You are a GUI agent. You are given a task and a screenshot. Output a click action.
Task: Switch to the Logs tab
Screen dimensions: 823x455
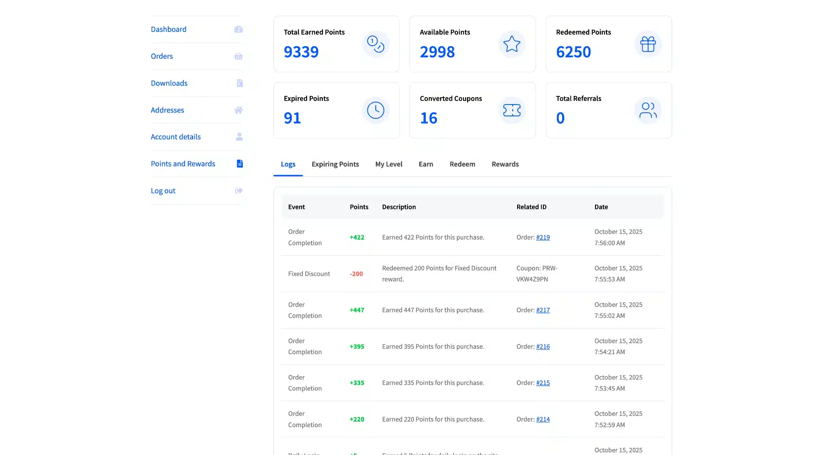point(288,164)
